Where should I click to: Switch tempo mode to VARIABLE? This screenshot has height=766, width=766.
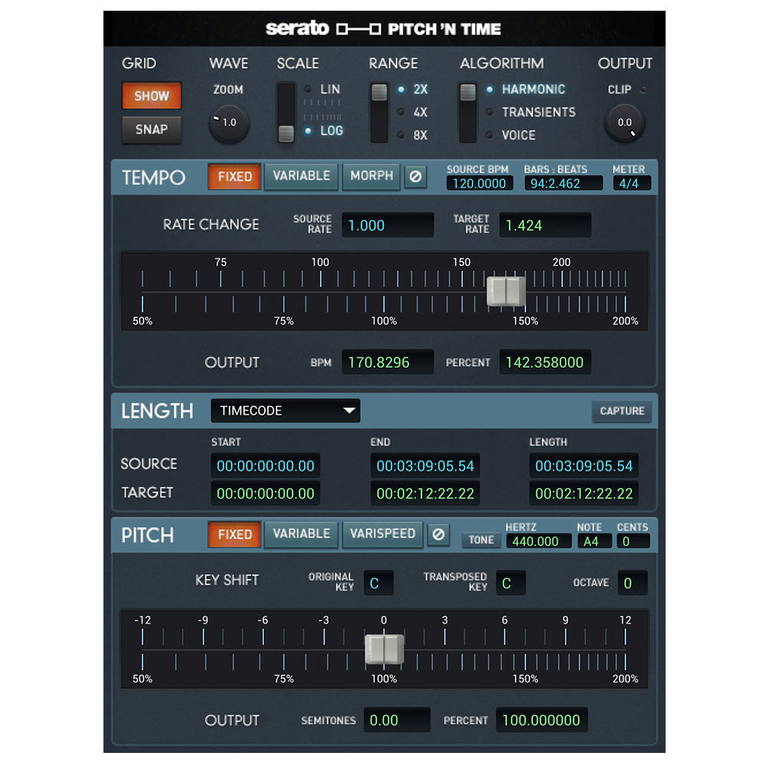point(301,177)
